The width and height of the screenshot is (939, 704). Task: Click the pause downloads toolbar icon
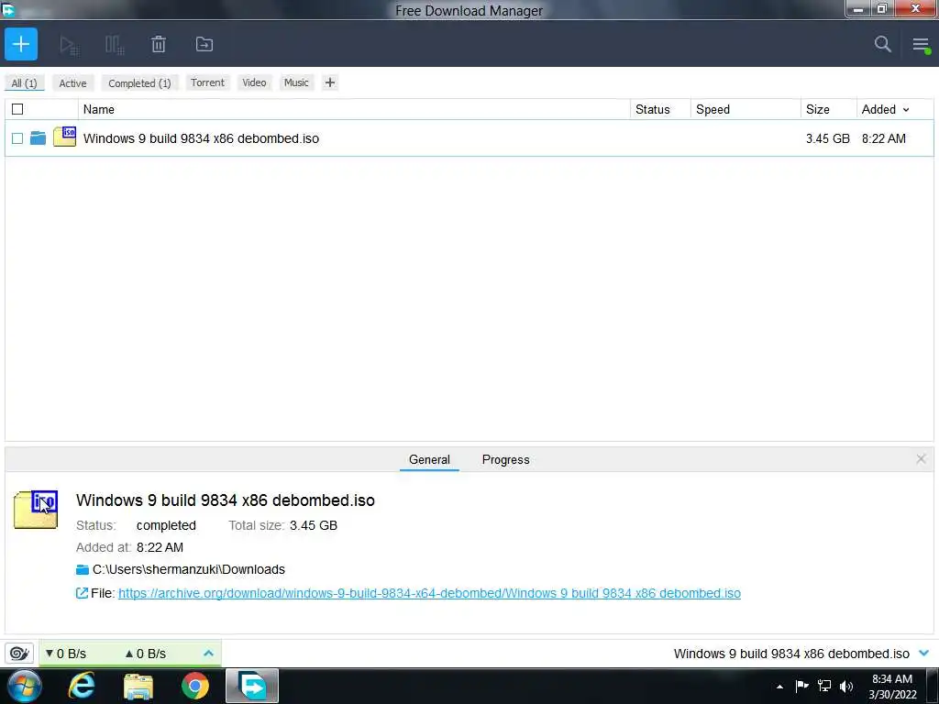[x=115, y=45]
